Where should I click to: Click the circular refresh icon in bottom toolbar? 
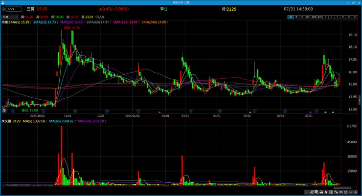(345, 192)
